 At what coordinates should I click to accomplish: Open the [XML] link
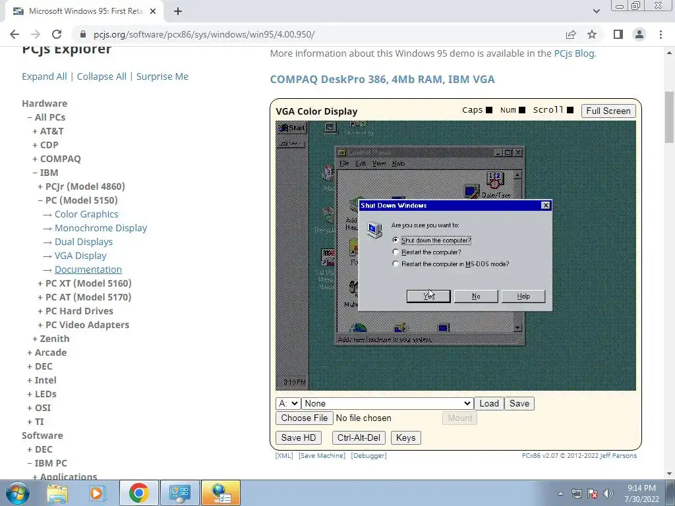[x=284, y=455]
